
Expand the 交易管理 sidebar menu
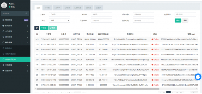[x=15, y=65]
